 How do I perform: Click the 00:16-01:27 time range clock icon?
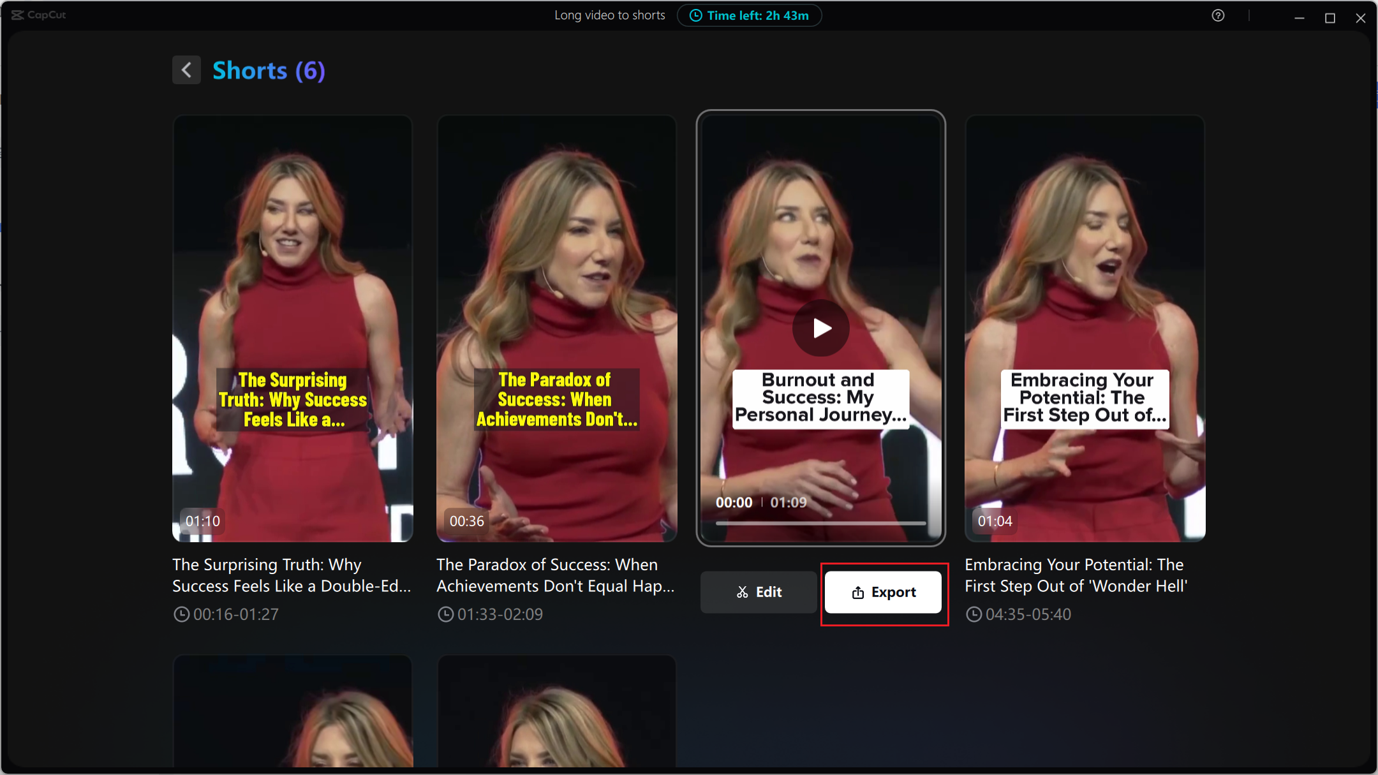coord(182,614)
